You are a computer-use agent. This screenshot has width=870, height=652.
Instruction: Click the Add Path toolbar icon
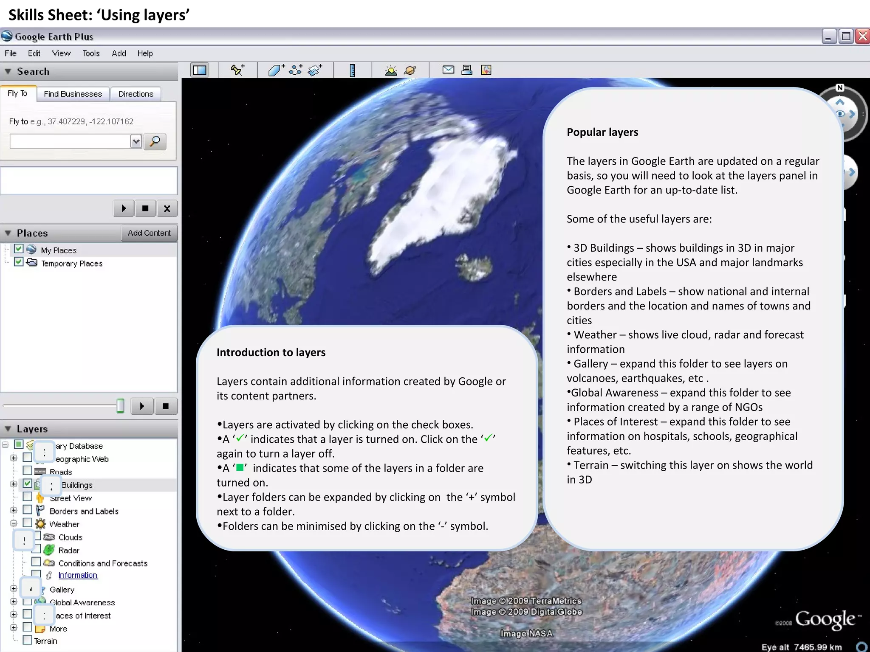tap(296, 70)
